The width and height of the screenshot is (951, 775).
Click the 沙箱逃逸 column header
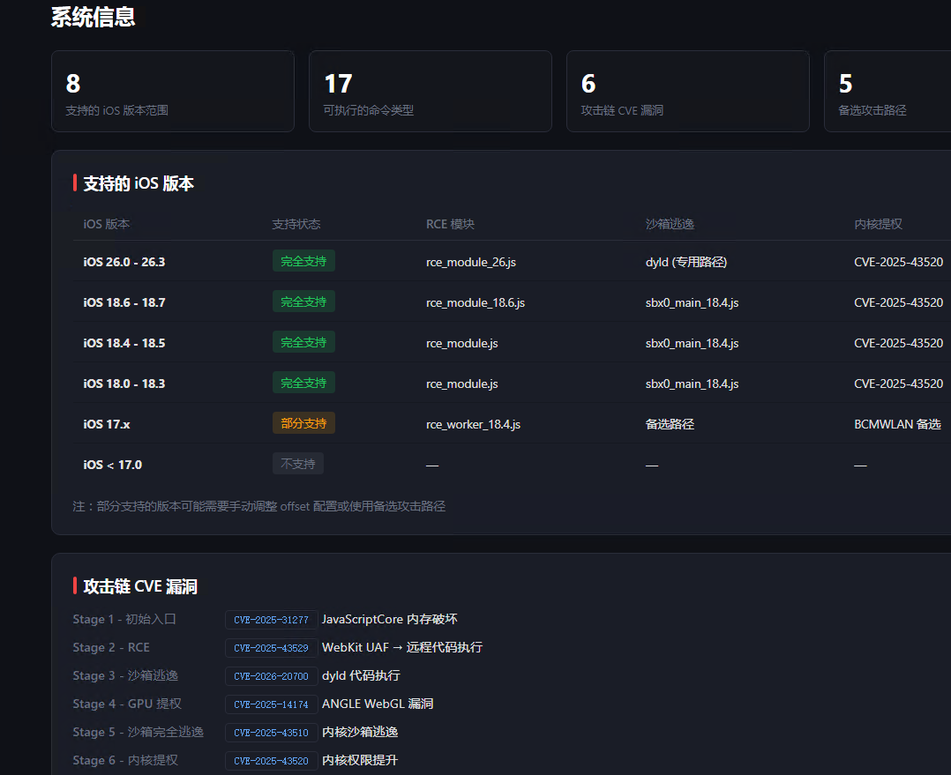pos(670,224)
